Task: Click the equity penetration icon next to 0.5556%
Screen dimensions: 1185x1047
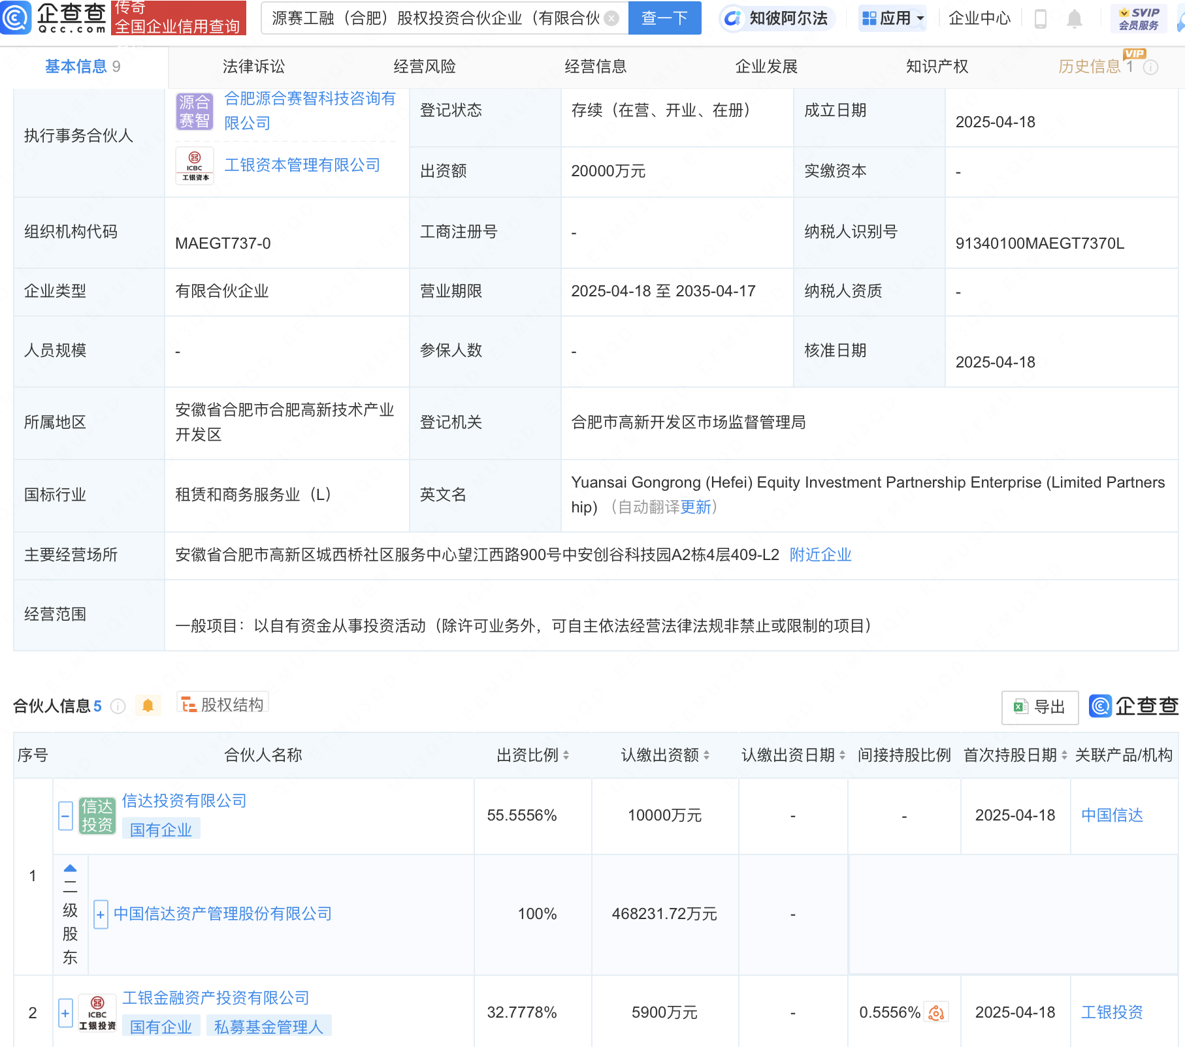Action: (936, 1012)
